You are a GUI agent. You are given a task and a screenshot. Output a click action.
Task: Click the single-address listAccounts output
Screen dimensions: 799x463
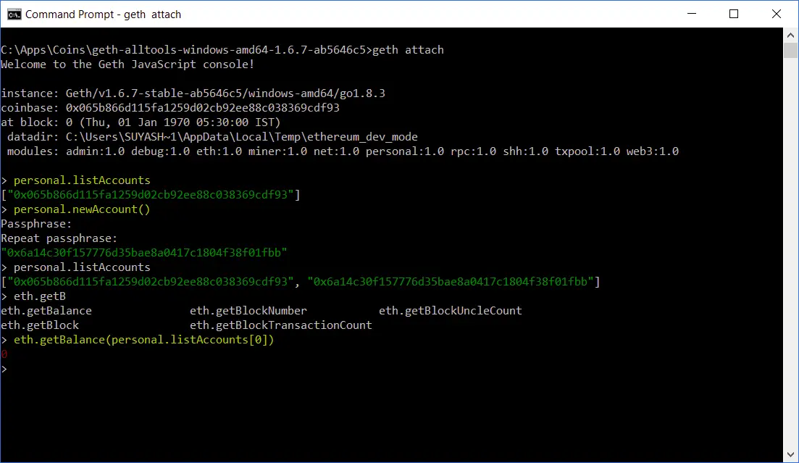[x=151, y=195]
